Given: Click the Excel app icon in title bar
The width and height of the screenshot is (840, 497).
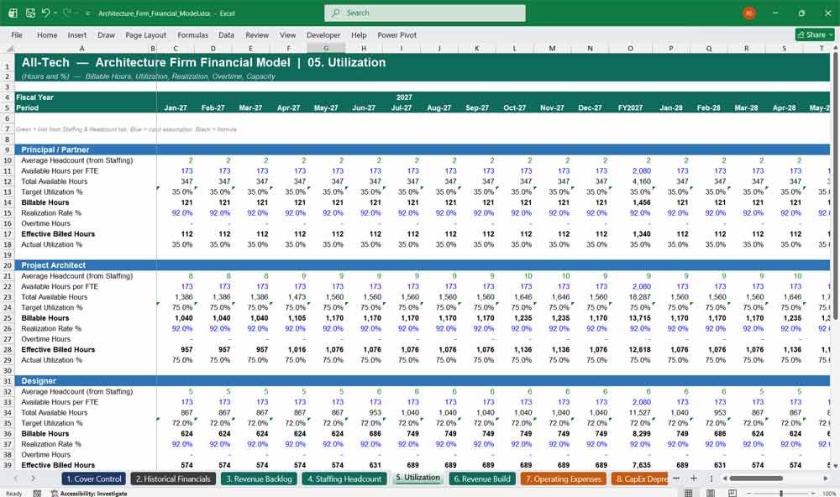Looking at the screenshot, I should click(13, 13).
